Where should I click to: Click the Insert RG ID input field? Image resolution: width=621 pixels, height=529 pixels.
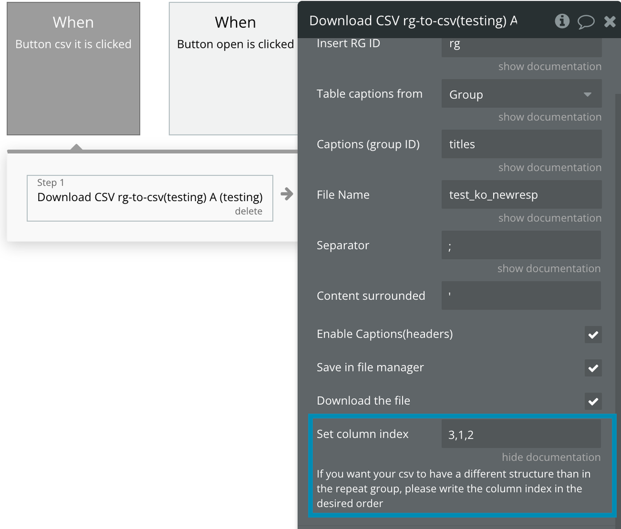[521, 45]
